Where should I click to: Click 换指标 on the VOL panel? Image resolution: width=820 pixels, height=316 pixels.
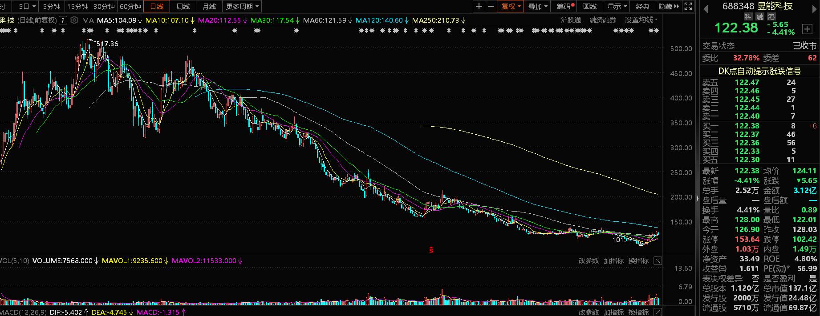[638, 261]
